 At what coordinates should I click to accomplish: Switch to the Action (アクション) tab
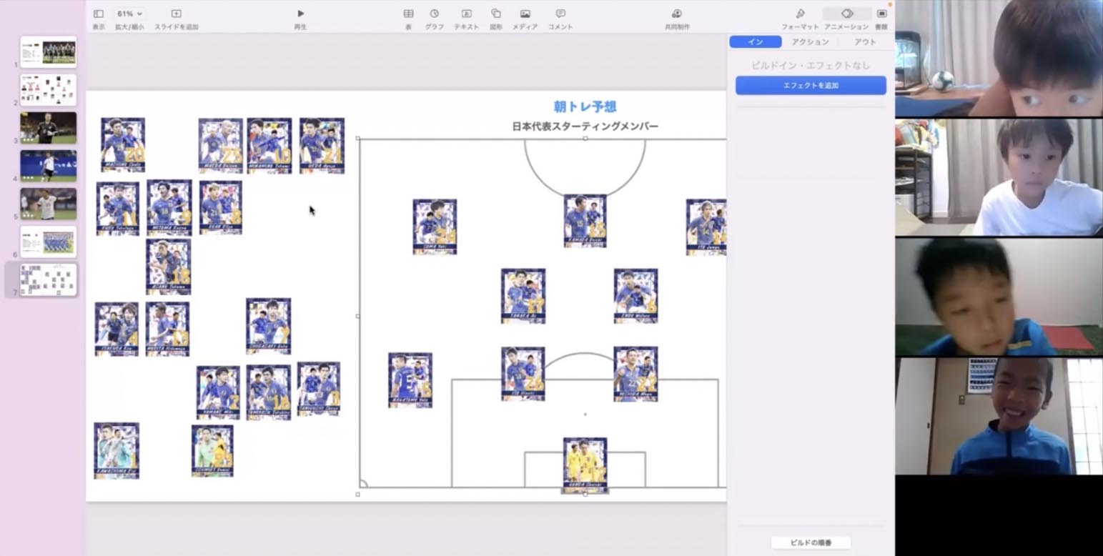tap(810, 42)
